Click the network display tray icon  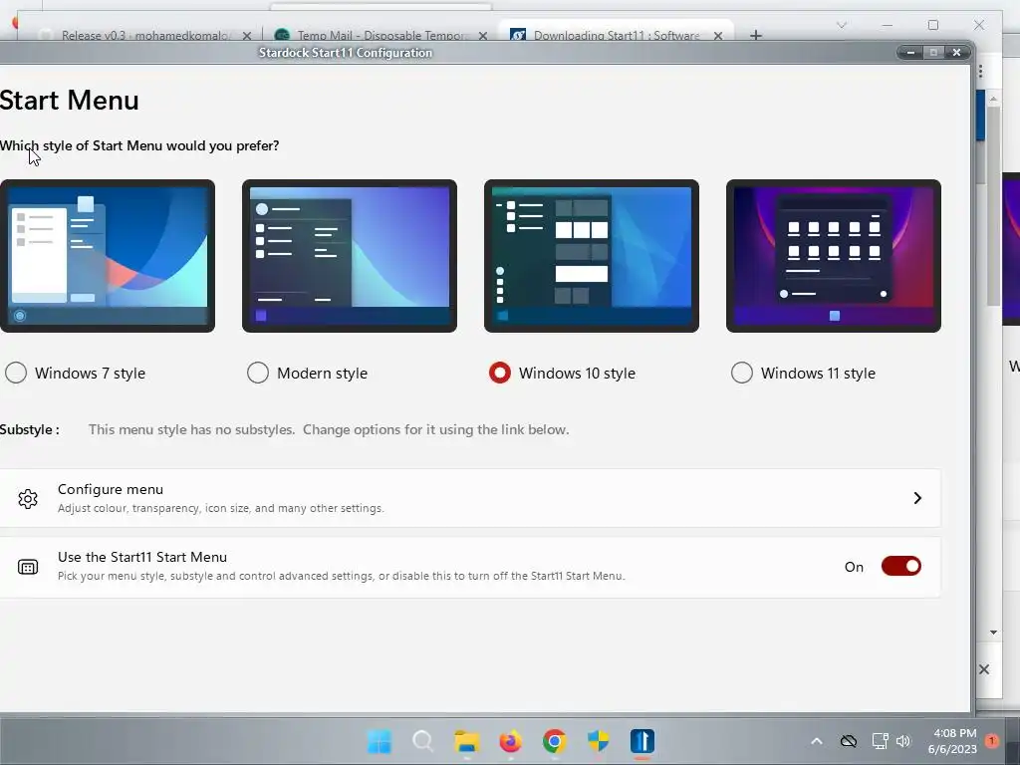880,741
